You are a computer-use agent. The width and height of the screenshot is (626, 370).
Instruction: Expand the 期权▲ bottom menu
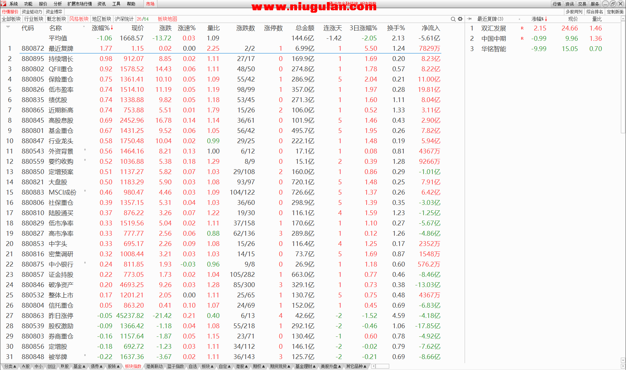(x=259, y=366)
